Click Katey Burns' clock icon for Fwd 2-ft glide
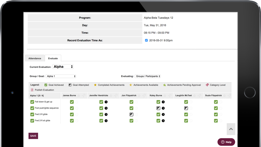This screenshot has width=261, height=147. (x=163, y=115)
